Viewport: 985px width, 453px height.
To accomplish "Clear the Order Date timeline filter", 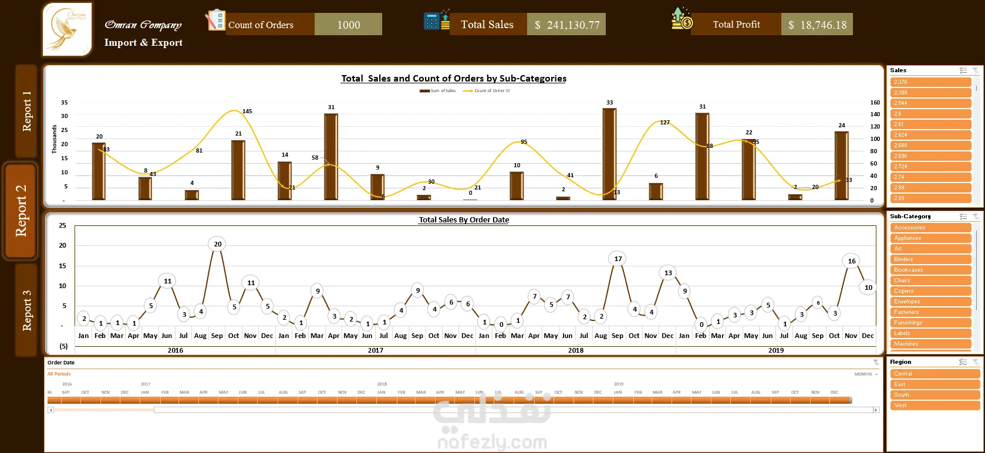I will pyautogui.click(x=876, y=363).
